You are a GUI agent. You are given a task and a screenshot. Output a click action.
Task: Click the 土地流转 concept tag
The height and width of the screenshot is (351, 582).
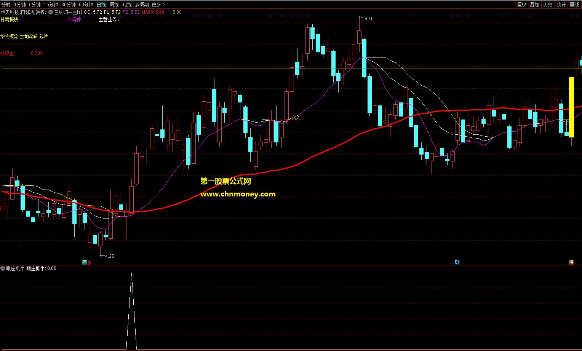29,36
